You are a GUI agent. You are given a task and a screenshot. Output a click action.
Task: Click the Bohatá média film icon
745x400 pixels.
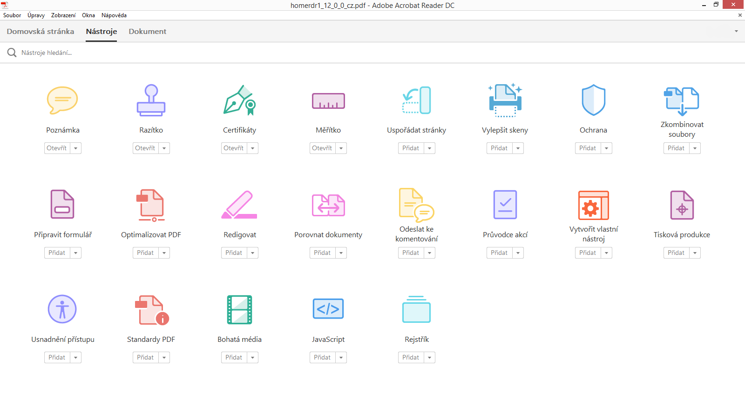239,309
